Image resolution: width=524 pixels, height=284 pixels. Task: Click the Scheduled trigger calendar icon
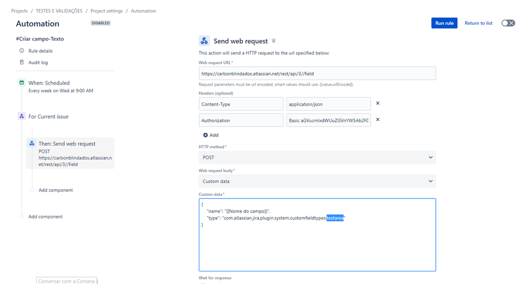click(x=22, y=82)
